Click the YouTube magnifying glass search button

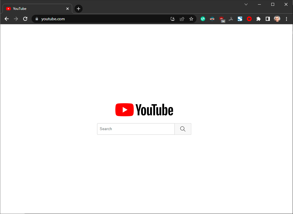point(183,129)
